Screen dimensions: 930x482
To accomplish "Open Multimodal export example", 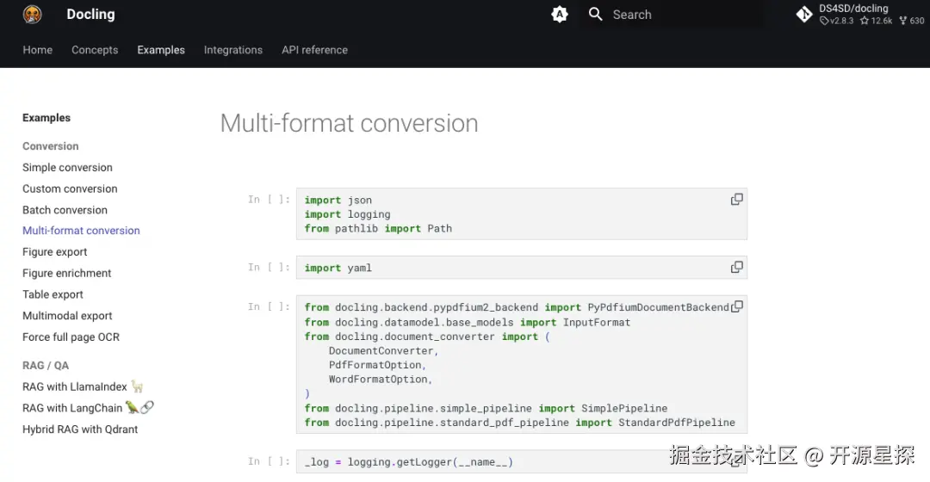I will (67, 316).
